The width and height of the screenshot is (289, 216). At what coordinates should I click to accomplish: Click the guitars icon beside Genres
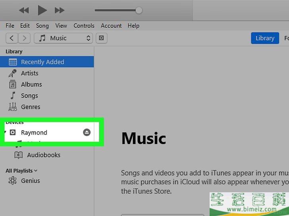pos(13,107)
